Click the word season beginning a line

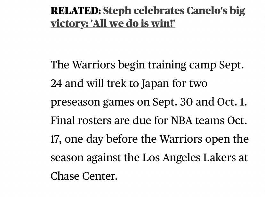[67, 158]
